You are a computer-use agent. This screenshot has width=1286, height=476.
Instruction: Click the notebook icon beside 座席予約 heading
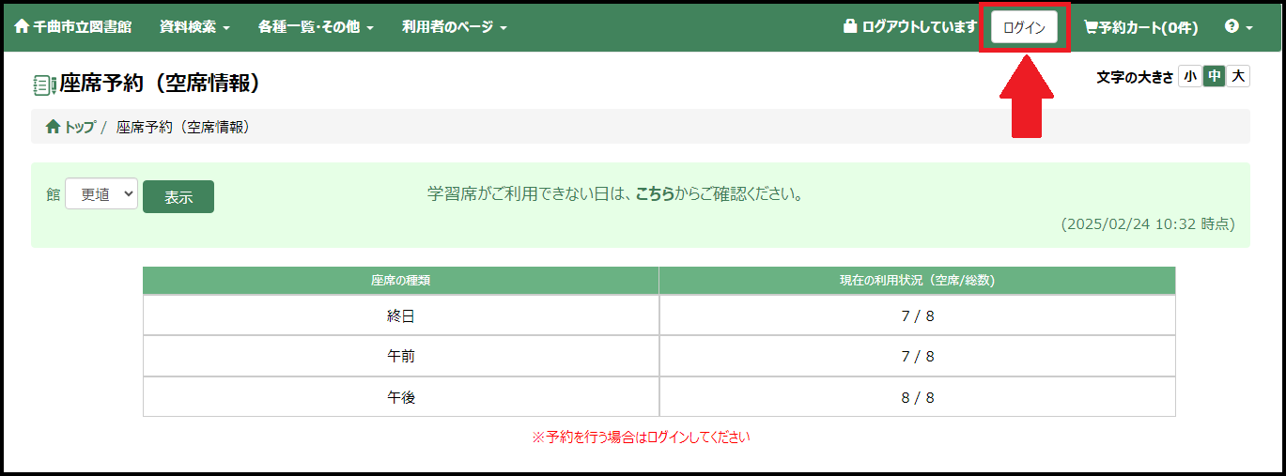pos(44,85)
